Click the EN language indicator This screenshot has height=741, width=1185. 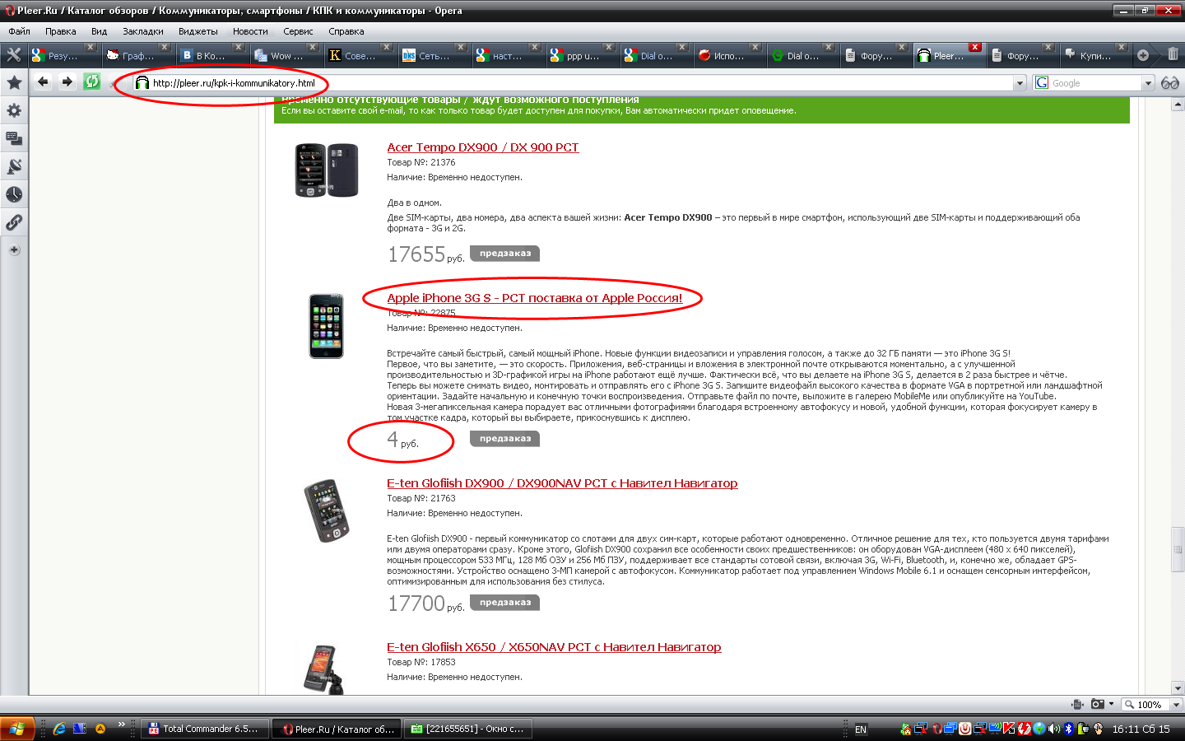coord(861,729)
